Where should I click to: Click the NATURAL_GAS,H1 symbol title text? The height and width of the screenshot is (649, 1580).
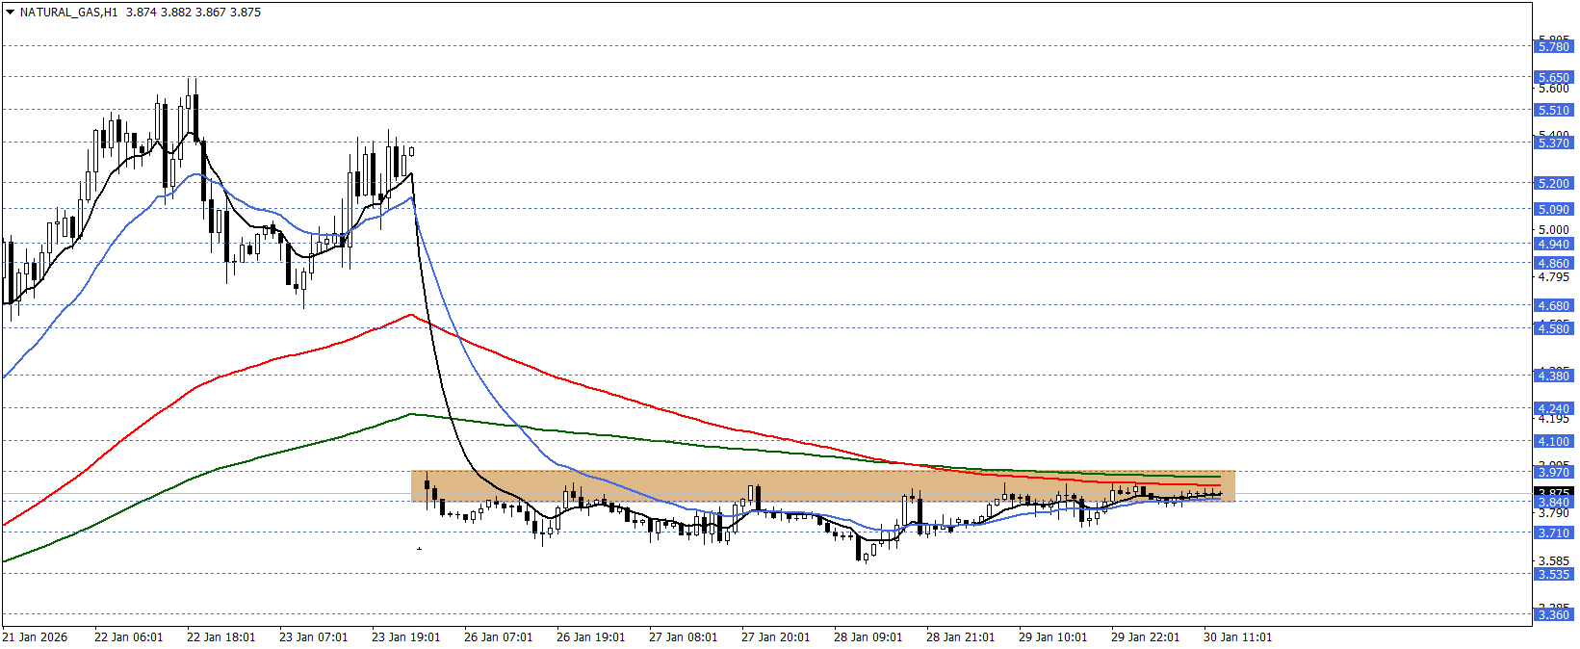[x=68, y=13]
